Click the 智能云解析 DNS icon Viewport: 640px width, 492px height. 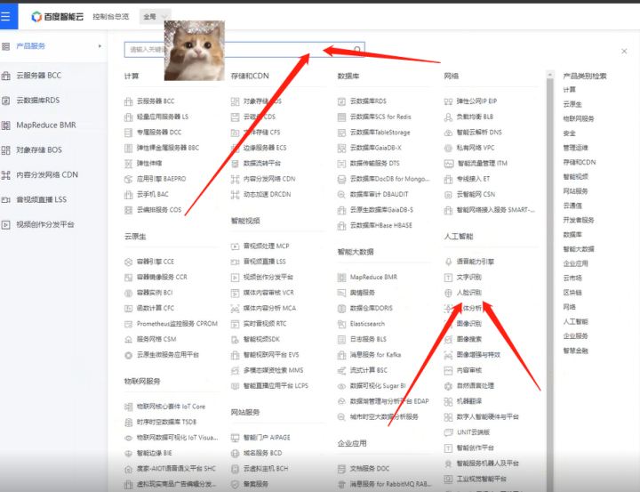pos(448,133)
